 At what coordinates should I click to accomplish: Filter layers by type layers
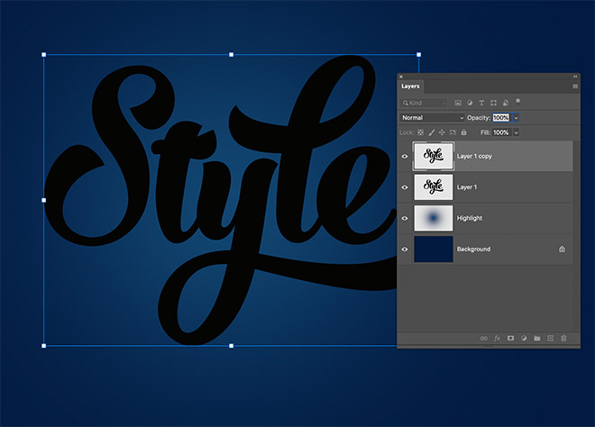point(482,103)
